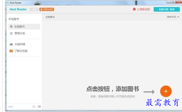Click the book icon beside 全部图书
Viewport: 182px width, 112px height.
click(11, 27)
